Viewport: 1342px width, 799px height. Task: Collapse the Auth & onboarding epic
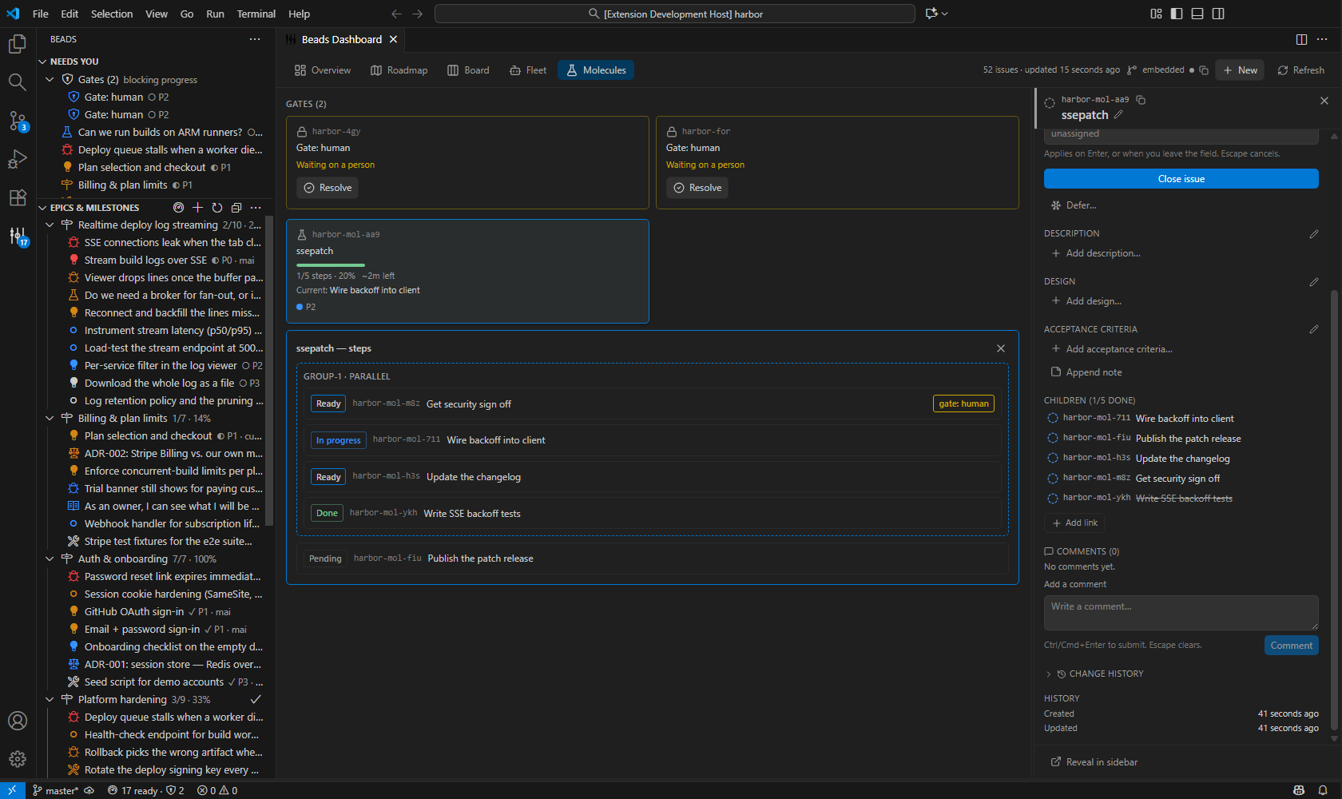coord(50,559)
